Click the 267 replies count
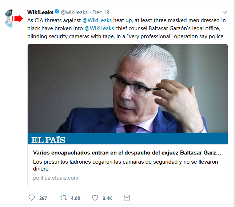 43,198
